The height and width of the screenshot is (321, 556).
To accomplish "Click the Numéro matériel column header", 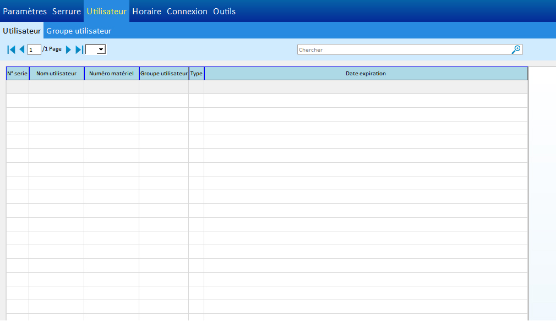I will [x=111, y=74].
